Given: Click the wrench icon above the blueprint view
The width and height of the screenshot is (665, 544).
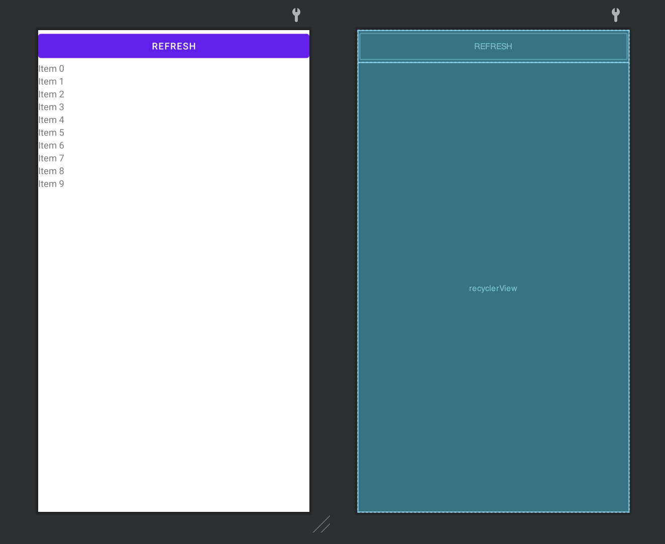Looking at the screenshot, I should tap(616, 15).
